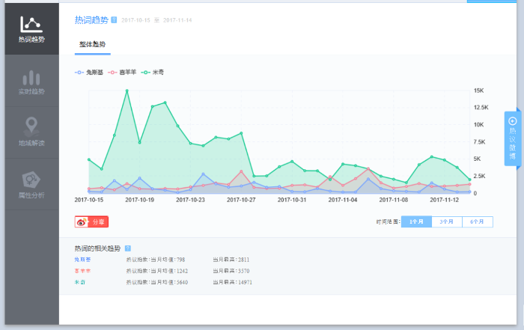Toggle 喜羊羊 series in chart legend

point(123,72)
